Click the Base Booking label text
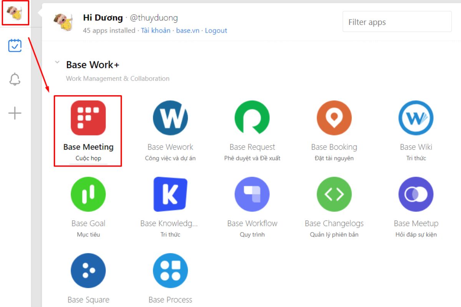 [334, 147]
